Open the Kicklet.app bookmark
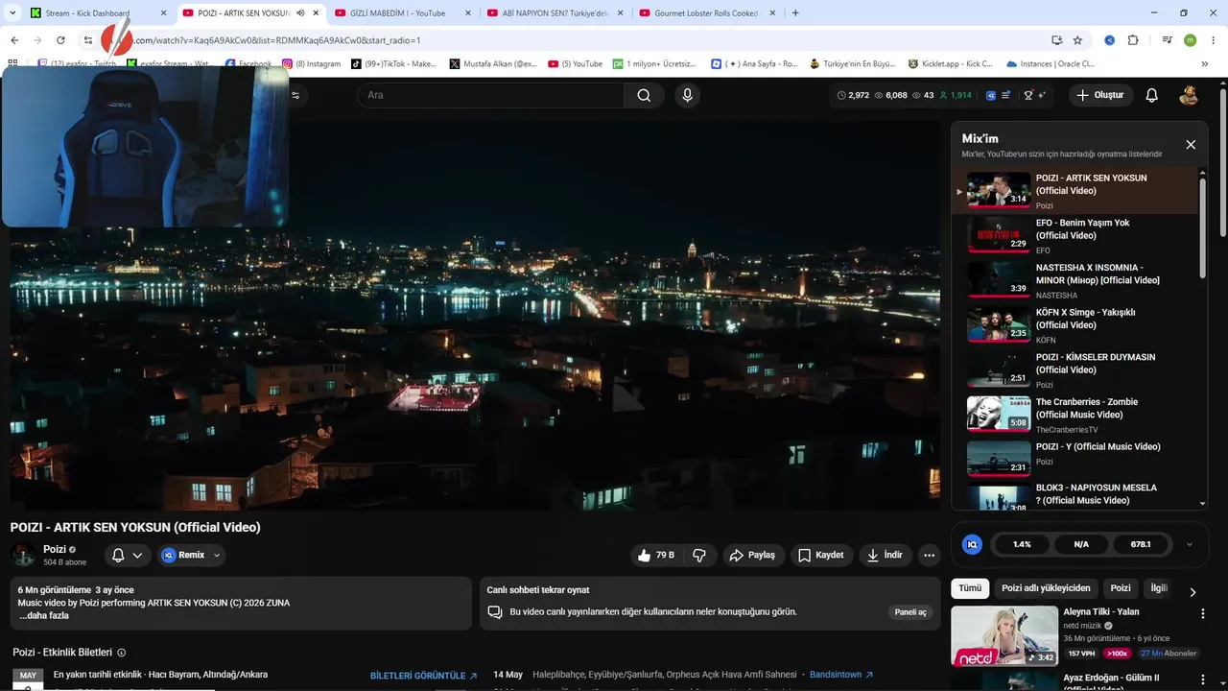 pyautogui.click(x=952, y=64)
